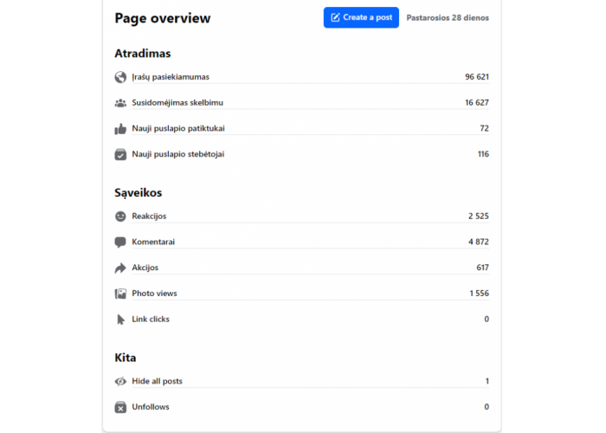Click the crossed-eye icon for Hide all posts

(x=120, y=381)
